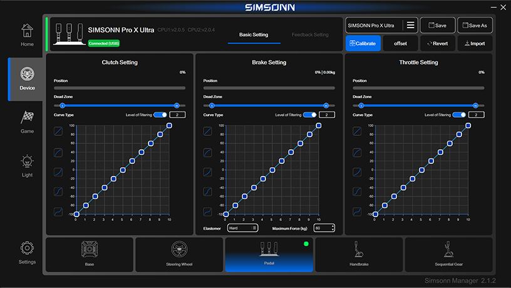Click Throttle dead zone lower handle

click(361, 106)
